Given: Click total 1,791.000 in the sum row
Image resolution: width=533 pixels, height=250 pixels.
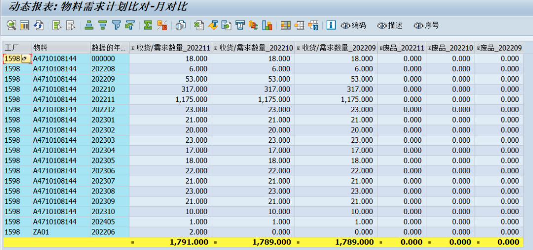Looking at the screenshot, I should point(170,242).
